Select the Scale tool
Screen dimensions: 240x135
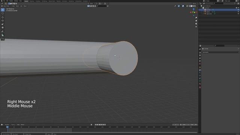pos(3,24)
